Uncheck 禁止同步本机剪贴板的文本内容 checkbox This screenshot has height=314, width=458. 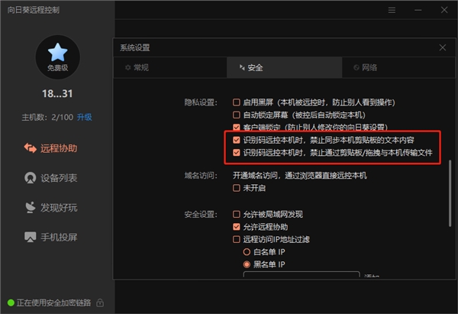pos(237,140)
